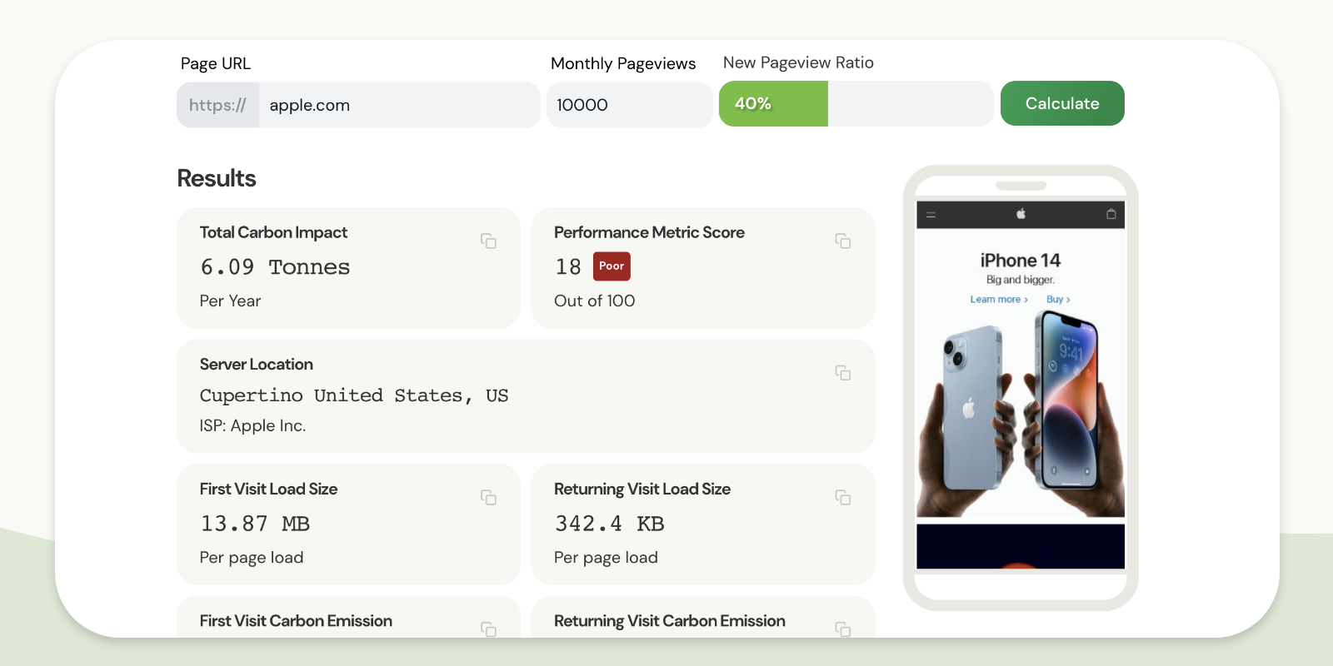The image size is (1333, 666).
Task: Select the 6.09 Tonnes value
Action: tap(275, 267)
